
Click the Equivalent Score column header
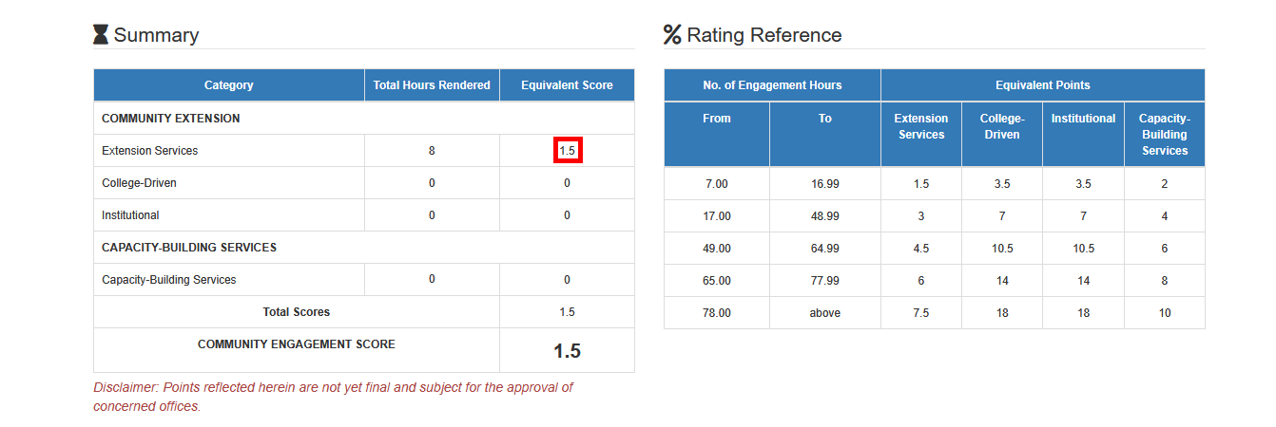tap(567, 85)
